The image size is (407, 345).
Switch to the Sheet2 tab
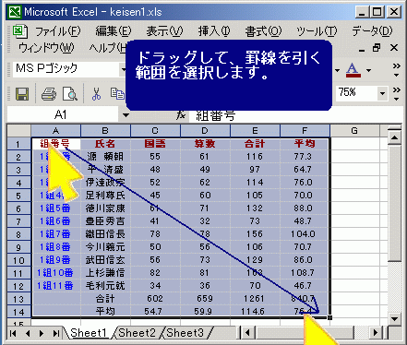(137, 333)
